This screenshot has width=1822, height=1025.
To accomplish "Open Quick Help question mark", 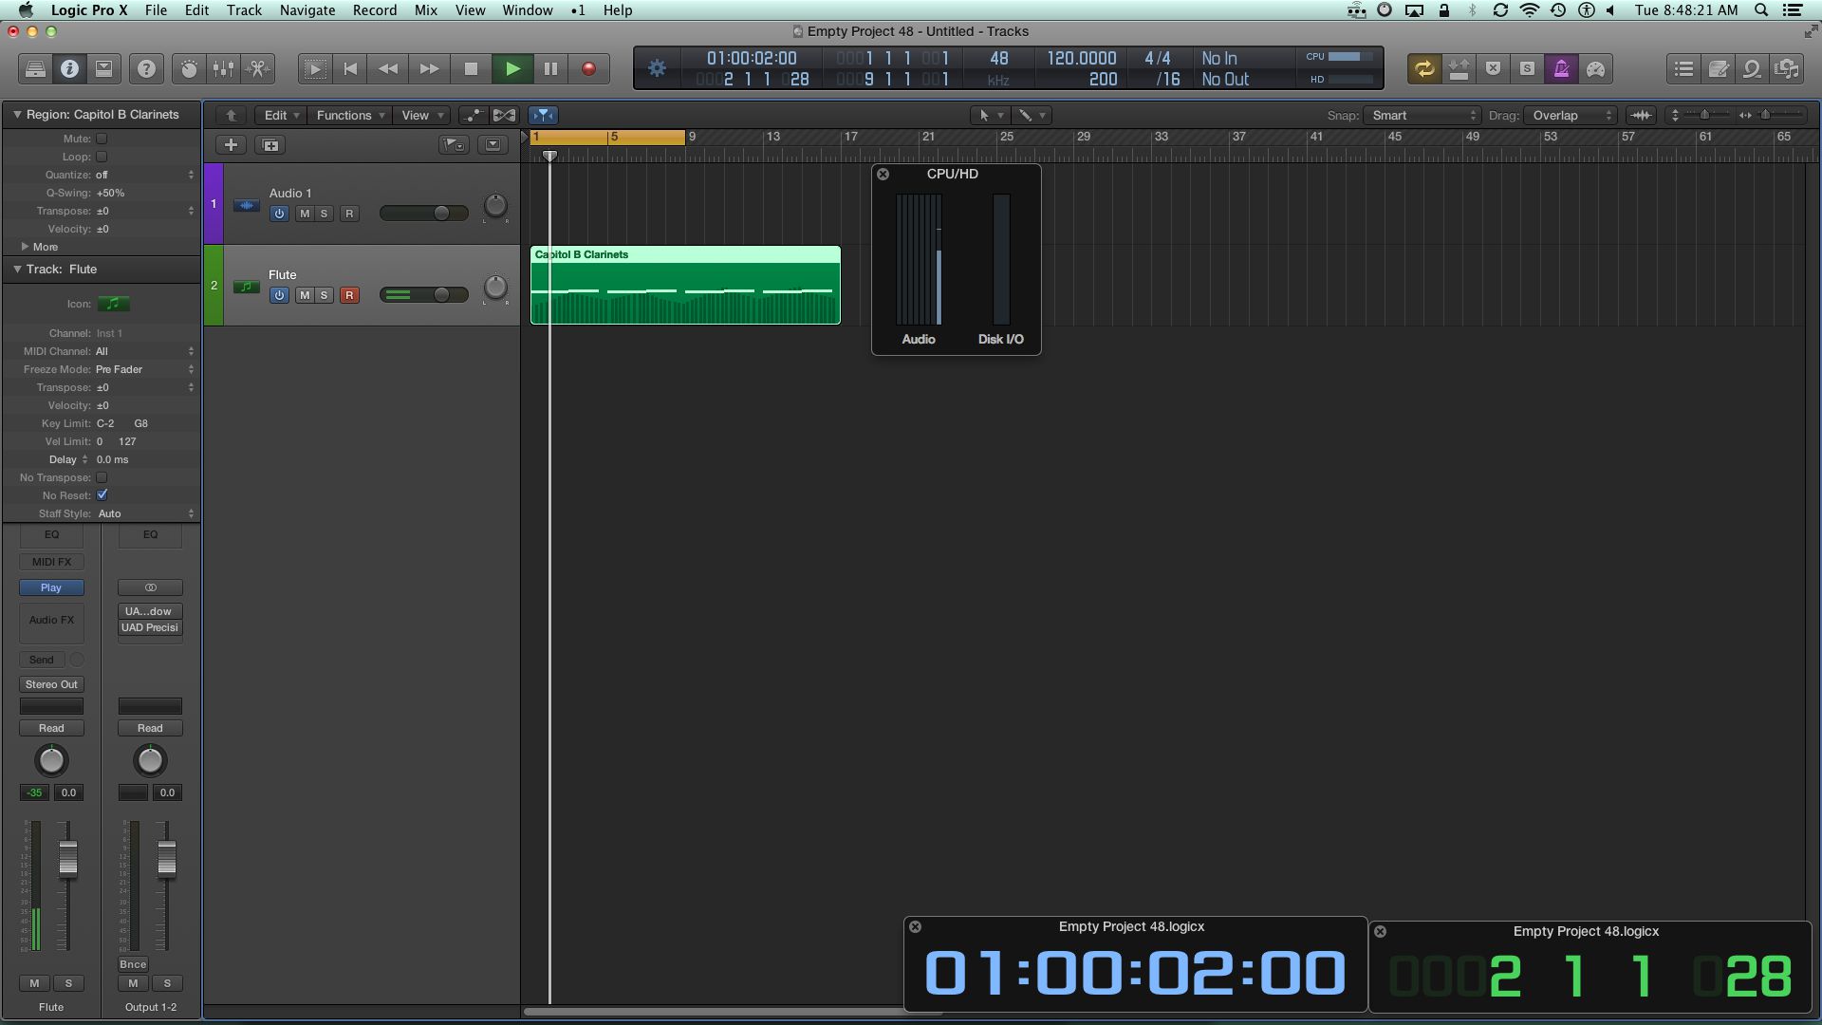I will pyautogui.click(x=146, y=68).
